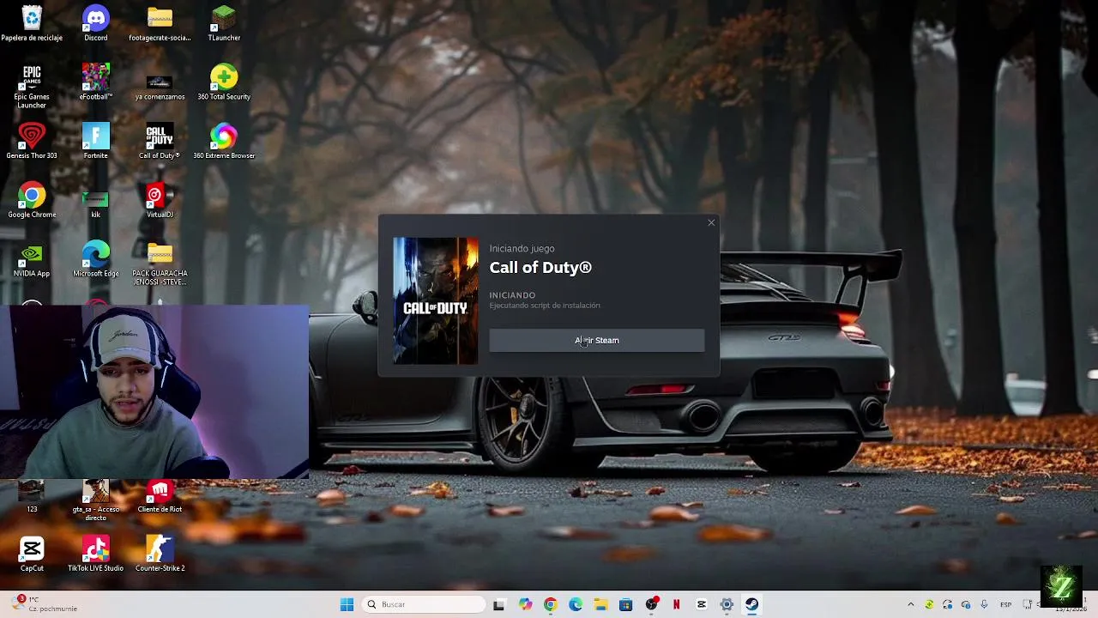Open 360 Total Security desktop shortcut

(224, 82)
